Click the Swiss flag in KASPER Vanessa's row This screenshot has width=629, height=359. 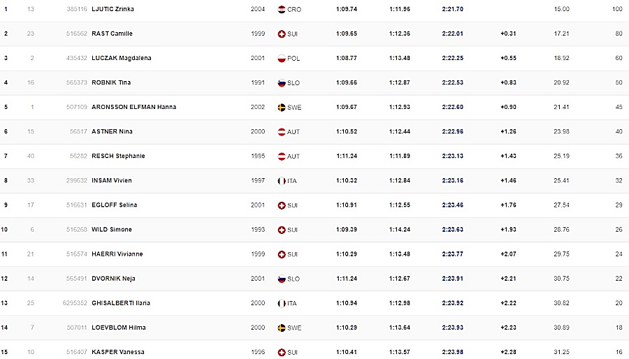[281, 352]
